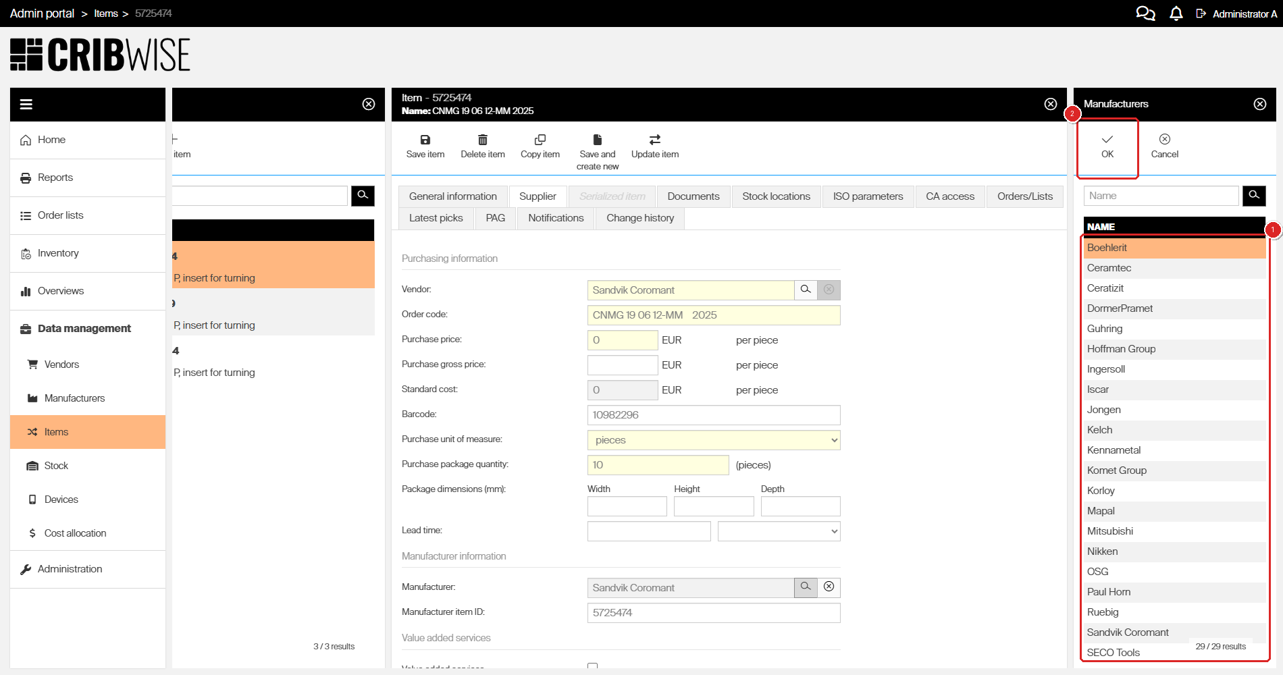Close the Manufacturers panel

(x=1260, y=104)
